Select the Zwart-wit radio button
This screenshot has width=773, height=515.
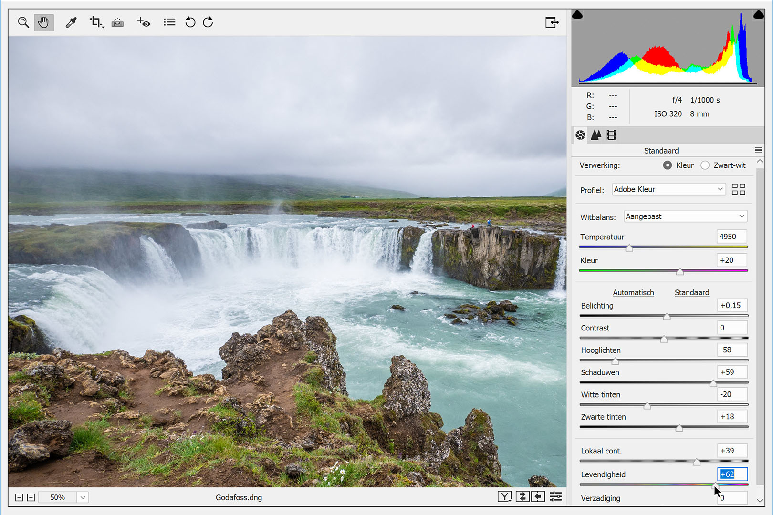tap(705, 165)
